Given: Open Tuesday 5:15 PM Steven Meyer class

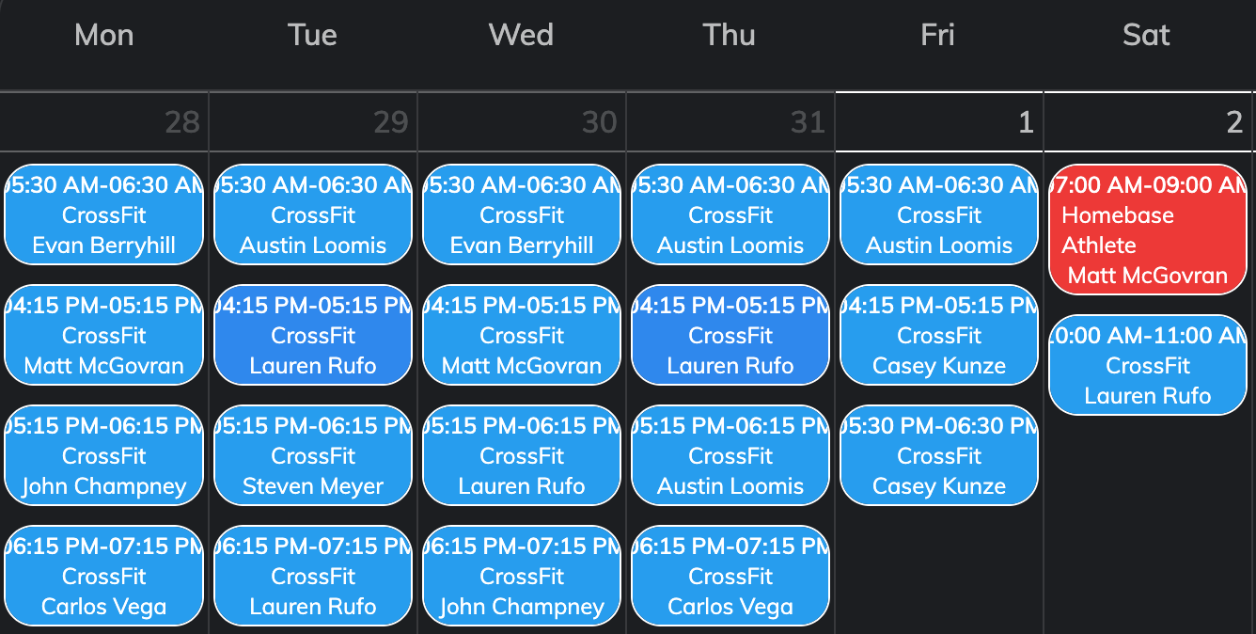Looking at the screenshot, I should (313, 456).
